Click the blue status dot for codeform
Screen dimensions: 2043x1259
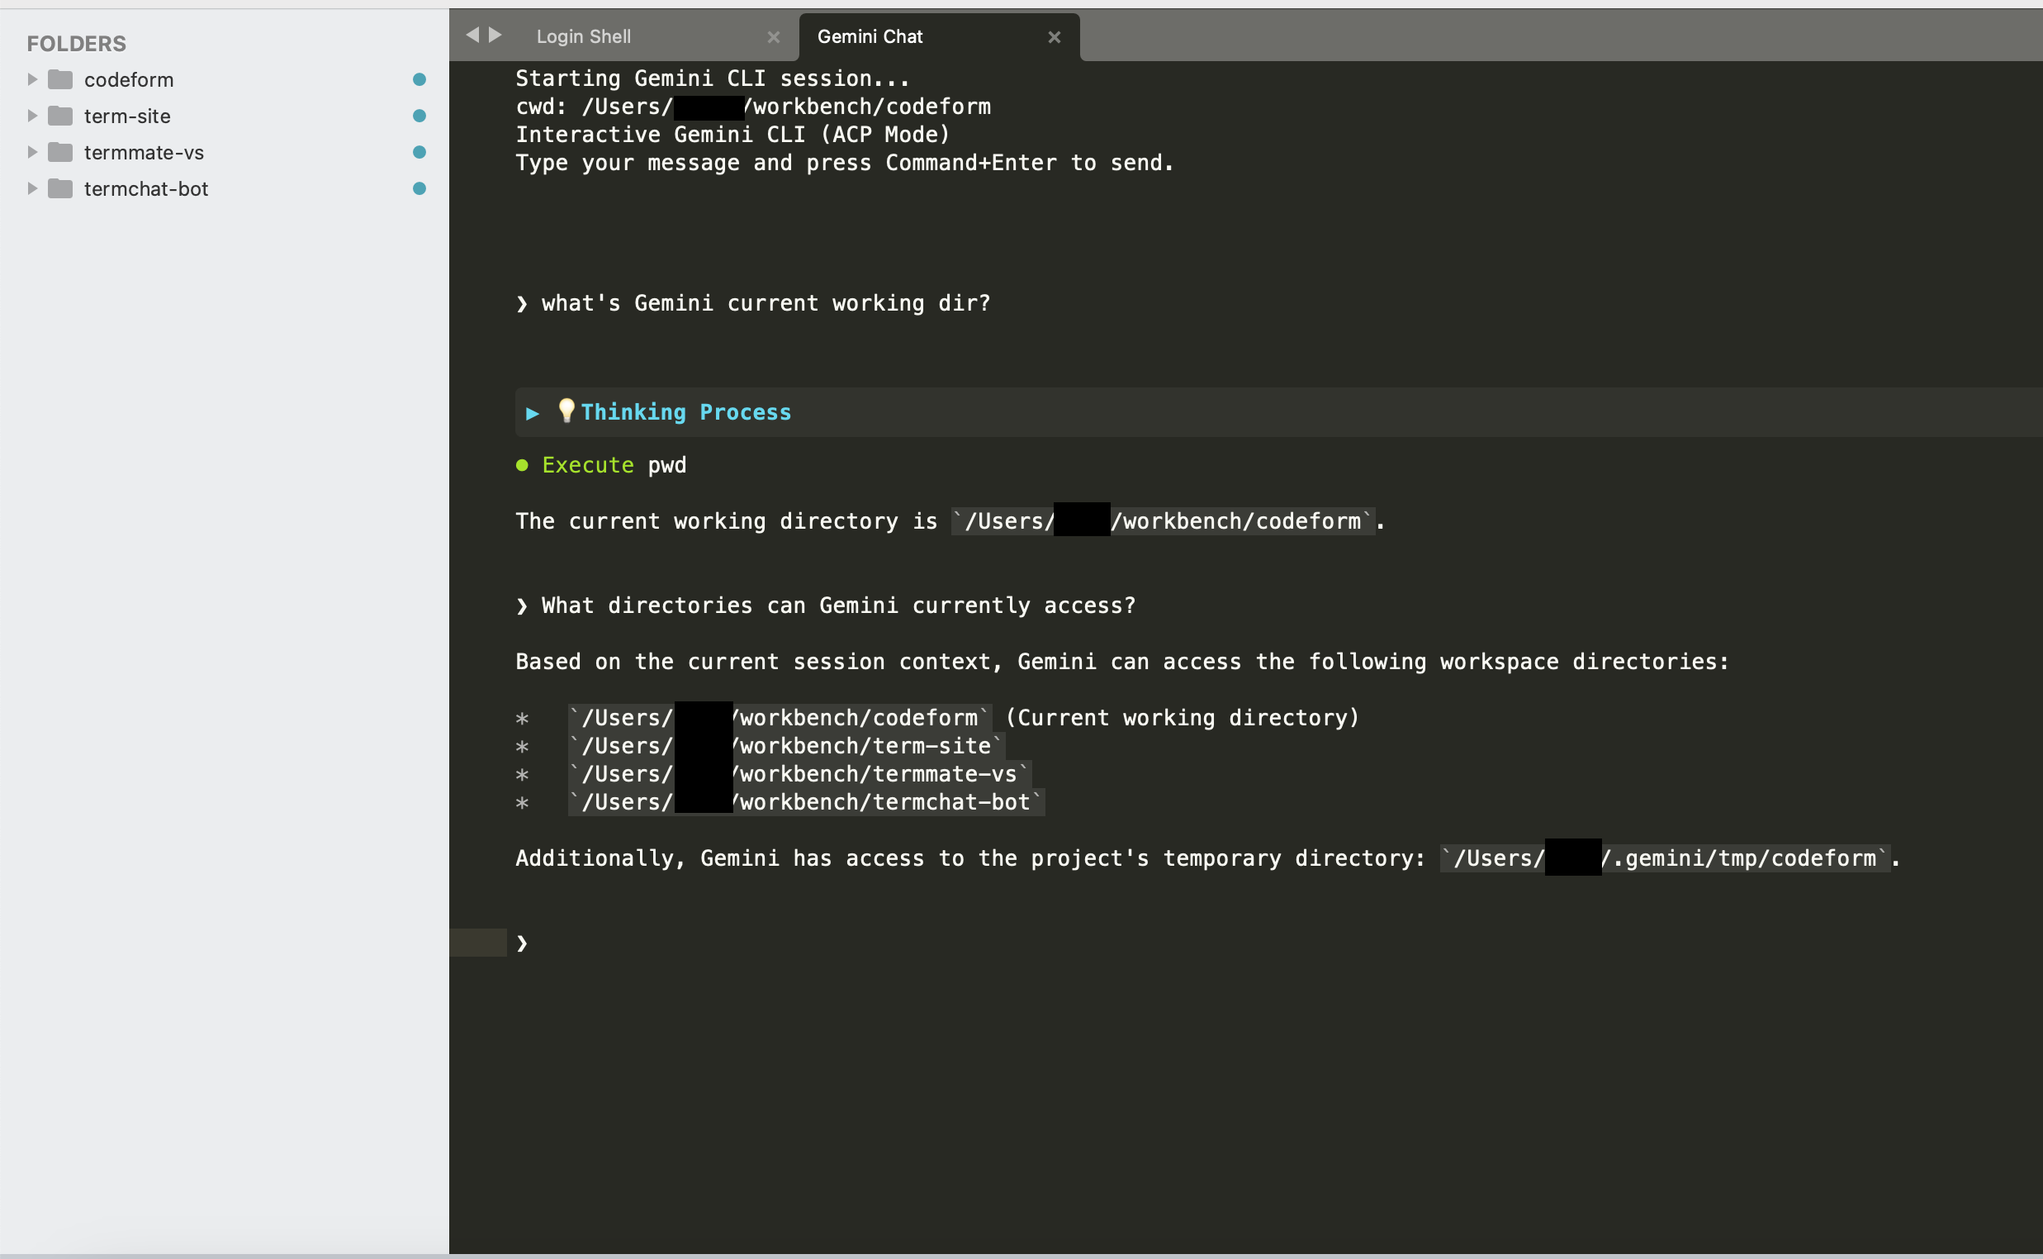(420, 80)
